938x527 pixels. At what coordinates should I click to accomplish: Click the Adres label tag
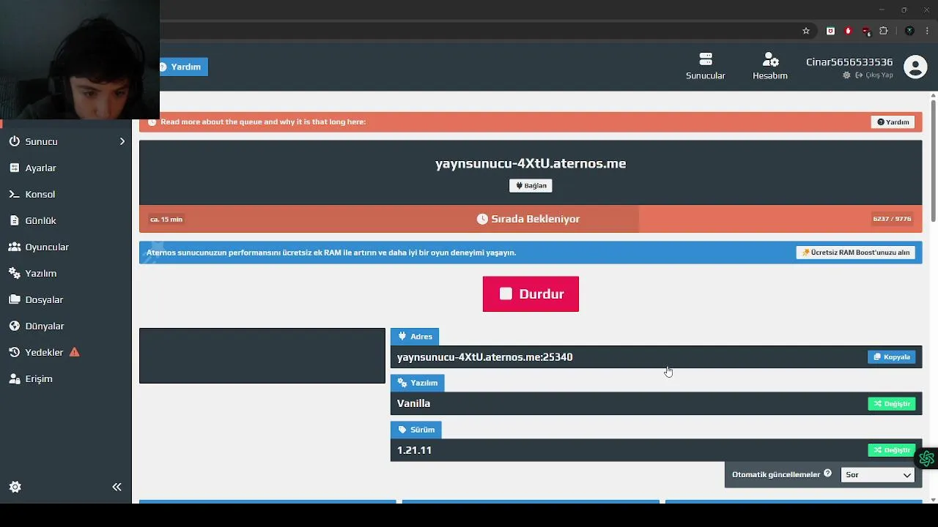point(415,337)
